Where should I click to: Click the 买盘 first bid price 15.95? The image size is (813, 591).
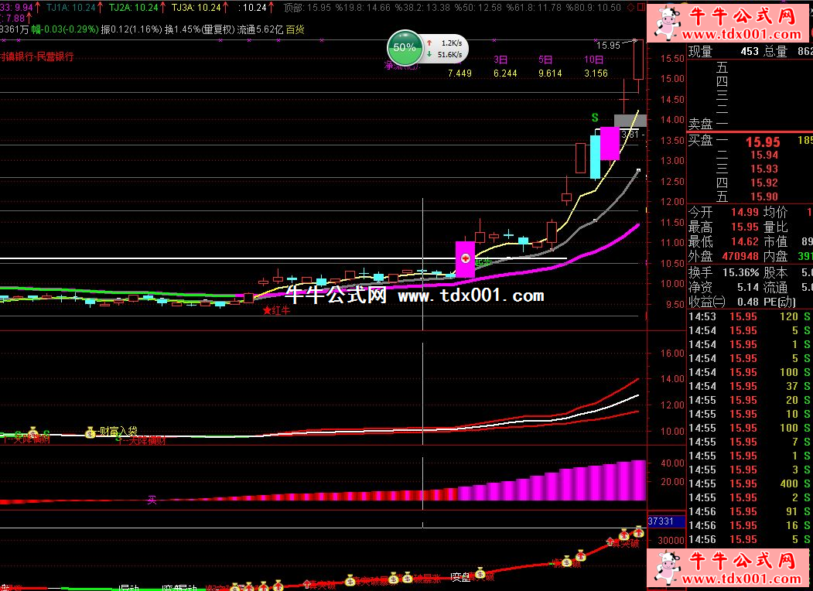[762, 142]
